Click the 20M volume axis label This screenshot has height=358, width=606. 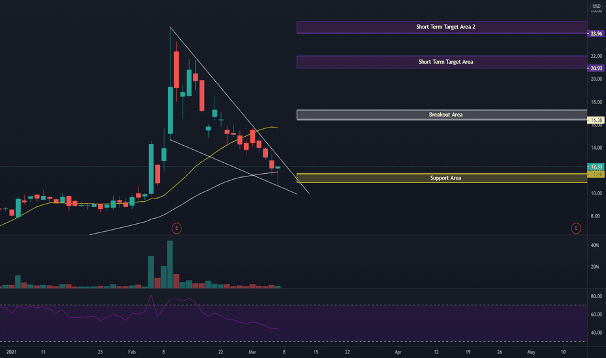(595, 267)
